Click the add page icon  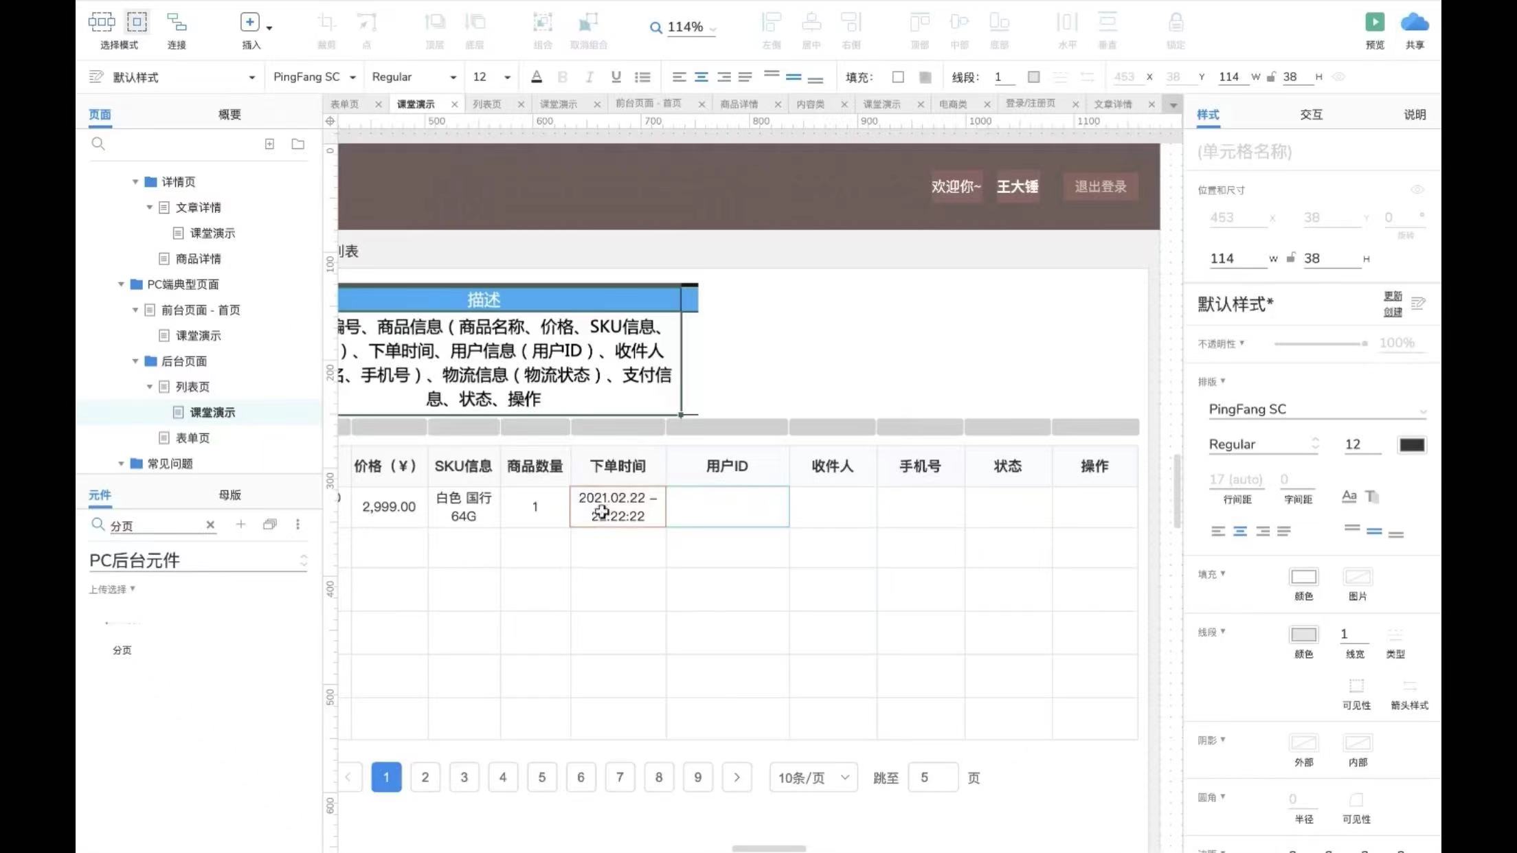pos(269,144)
